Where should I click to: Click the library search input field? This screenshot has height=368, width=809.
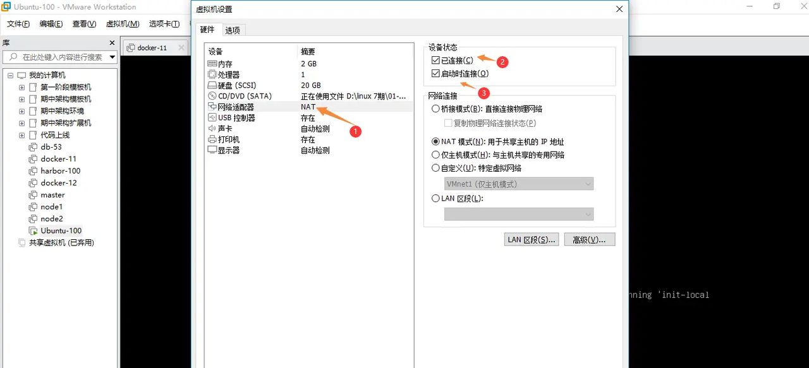[60, 56]
